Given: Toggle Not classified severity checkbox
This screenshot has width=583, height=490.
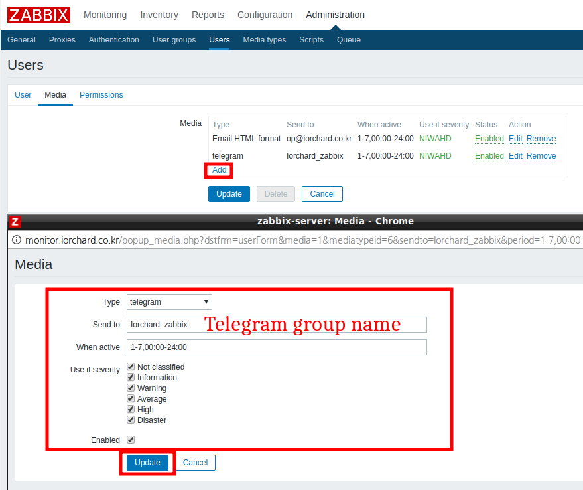Looking at the screenshot, I should [x=131, y=367].
